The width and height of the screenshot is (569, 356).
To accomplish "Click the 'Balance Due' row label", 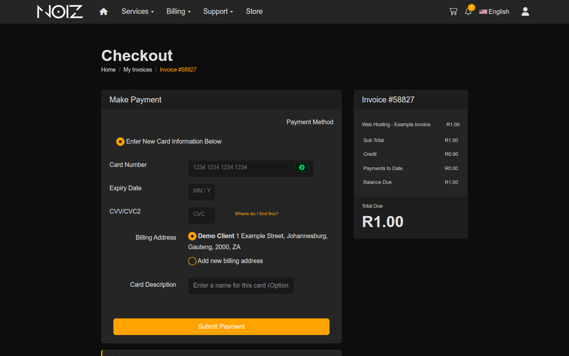I will pyautogui.click(x=377, y=182).
